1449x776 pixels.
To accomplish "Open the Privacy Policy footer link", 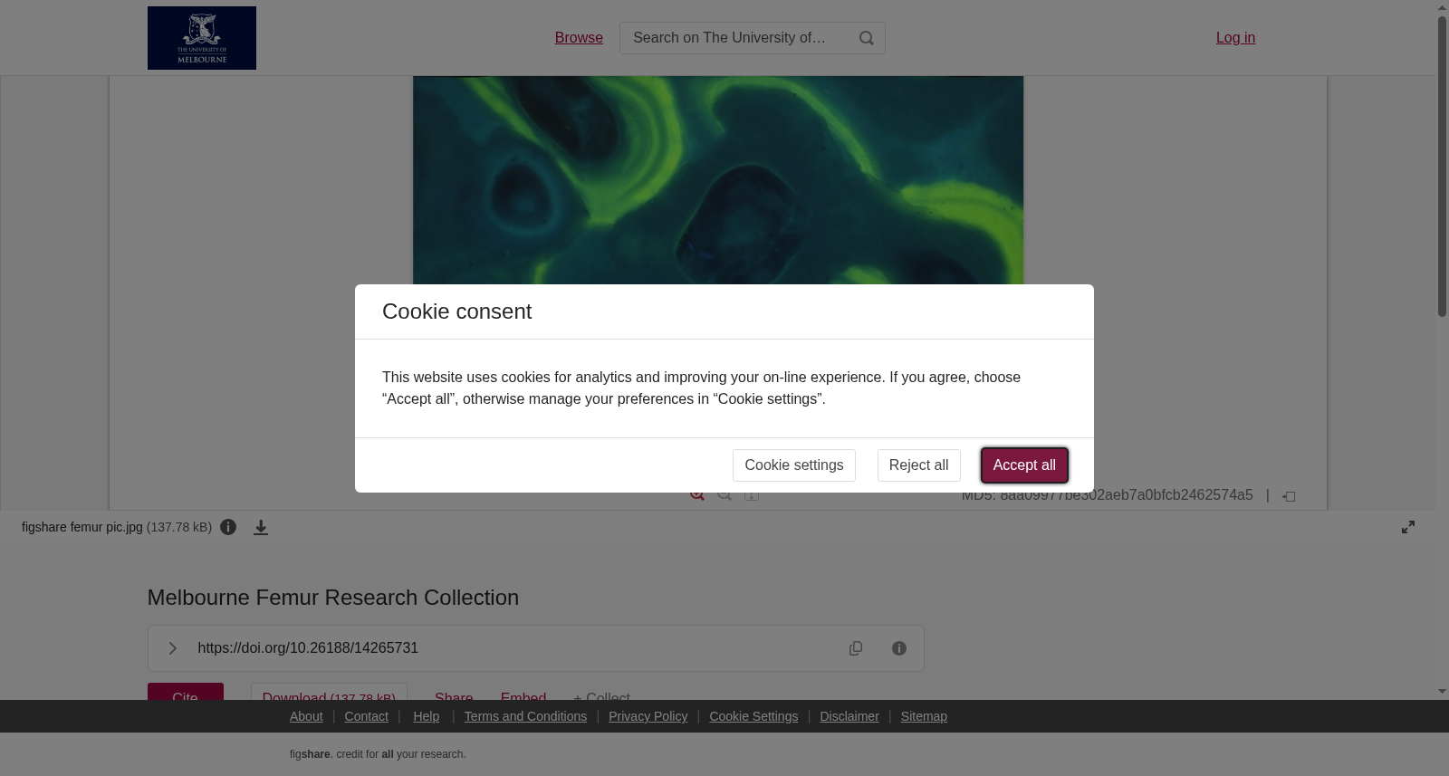I will [x=648, y=716].
